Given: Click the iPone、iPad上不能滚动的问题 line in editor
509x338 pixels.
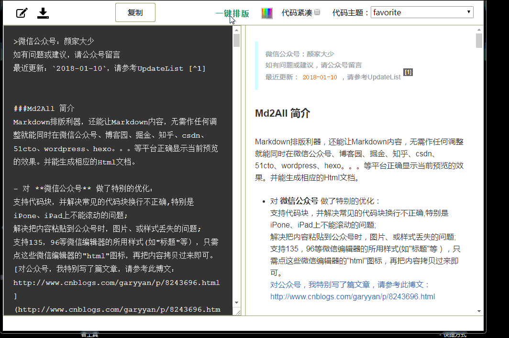Looking at the screenshot, I should point(70,216).
